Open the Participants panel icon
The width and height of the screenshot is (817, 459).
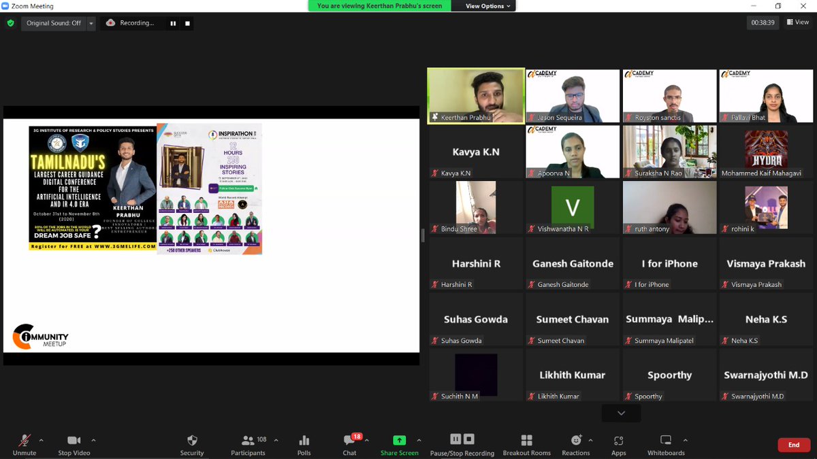coord(248,441)
